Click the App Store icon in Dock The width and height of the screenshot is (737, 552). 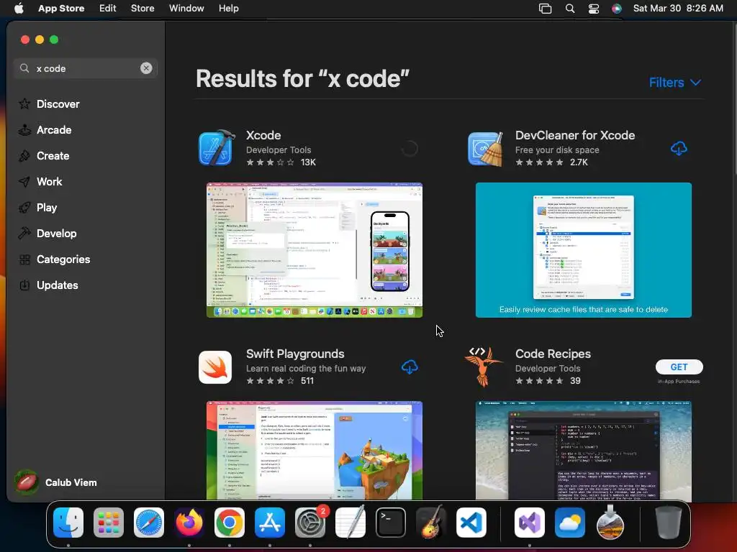click(270, 523)
